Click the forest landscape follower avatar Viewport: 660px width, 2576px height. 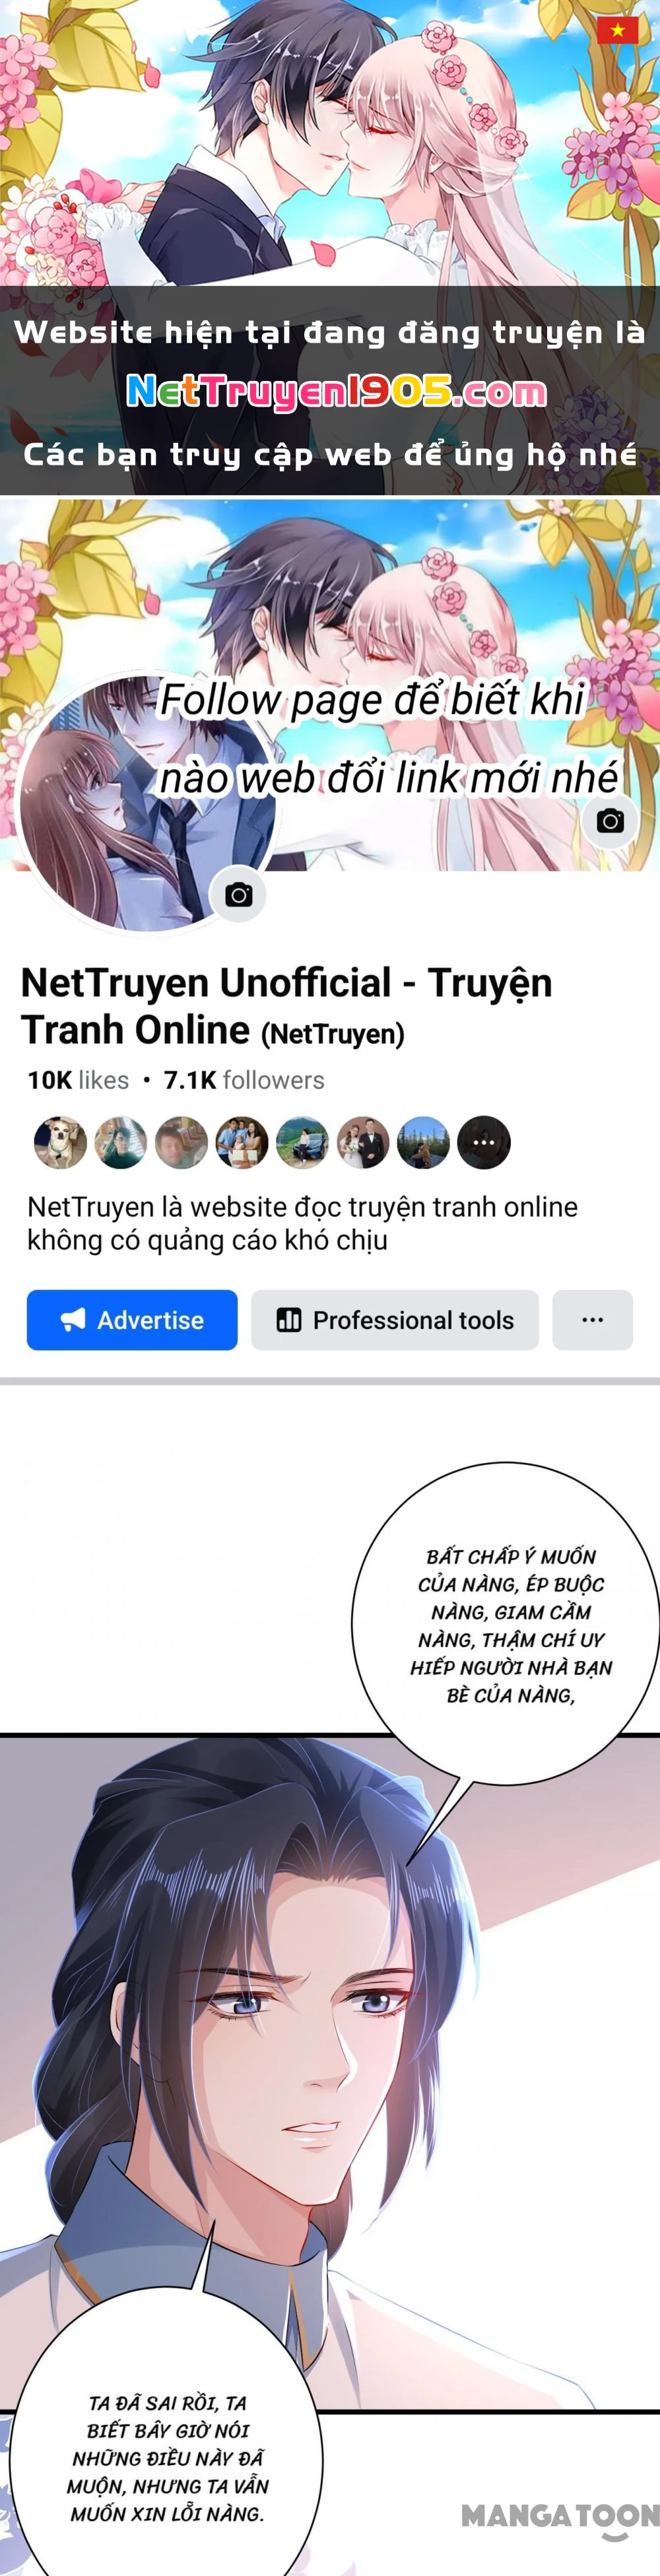coord(424,1142)
